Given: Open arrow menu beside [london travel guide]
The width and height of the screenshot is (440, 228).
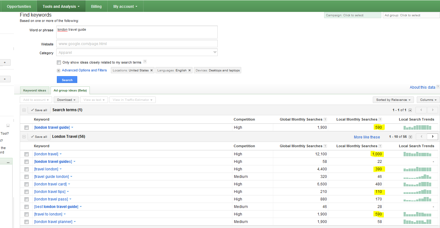Looking at the screenshot, I should coord(72,127).
